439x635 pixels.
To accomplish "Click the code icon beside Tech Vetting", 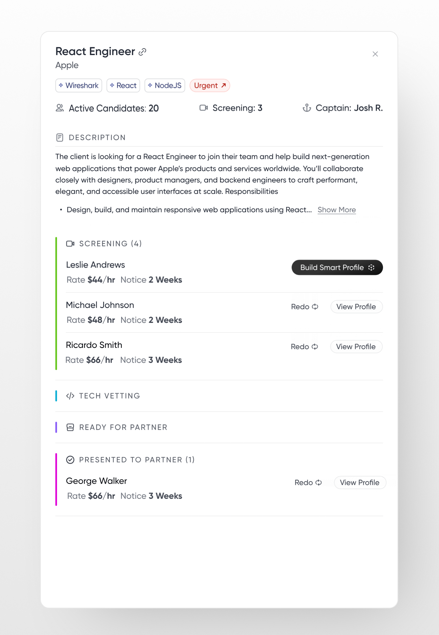I will click(x=70, y=395).
